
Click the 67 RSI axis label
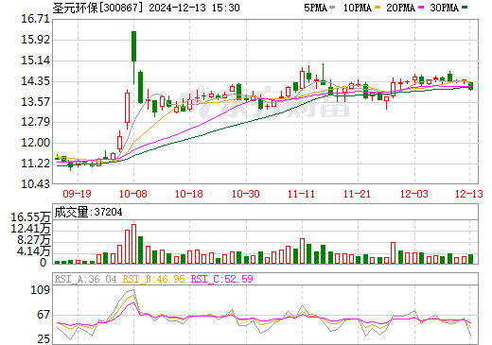click(x=44, y=315)
